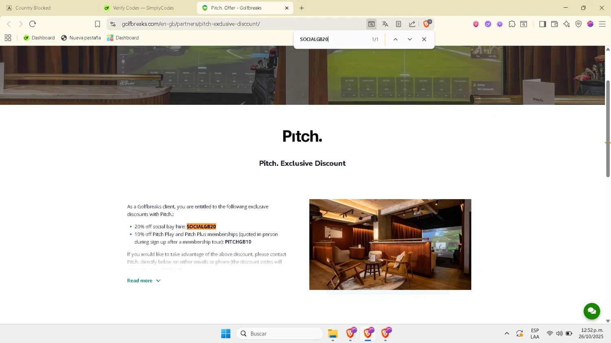Open first Brave taskbar icon
Viewport: 611px width, 343px height.
click(x=351, y=334)
